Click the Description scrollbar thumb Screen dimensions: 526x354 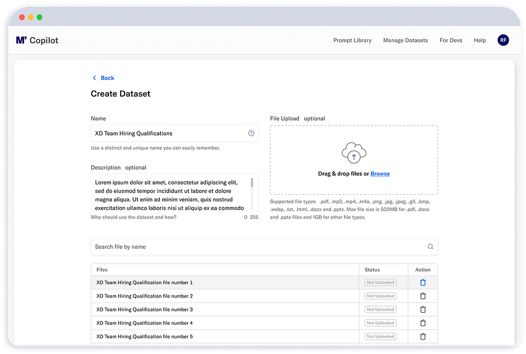coord(252,183)
